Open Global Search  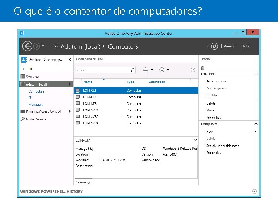[36, 119]
